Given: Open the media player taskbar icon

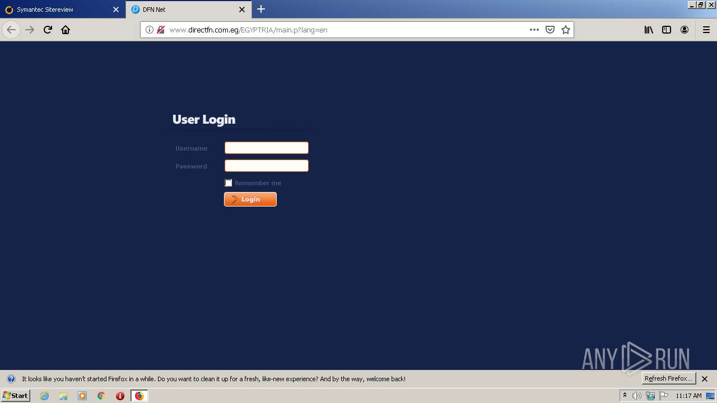Looking at the screenshot, I should point(82,396).
